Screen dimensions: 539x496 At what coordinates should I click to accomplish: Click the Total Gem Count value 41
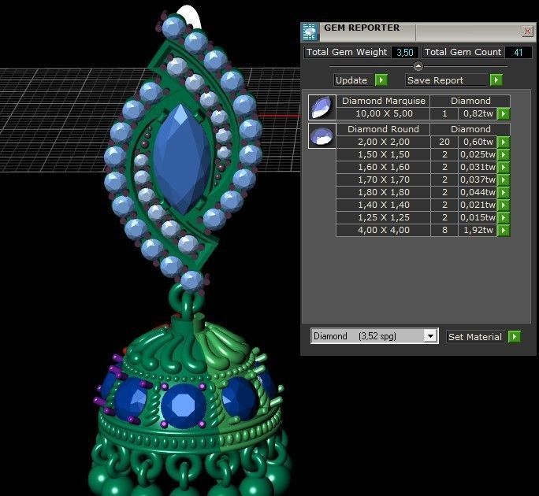(518, 52)
